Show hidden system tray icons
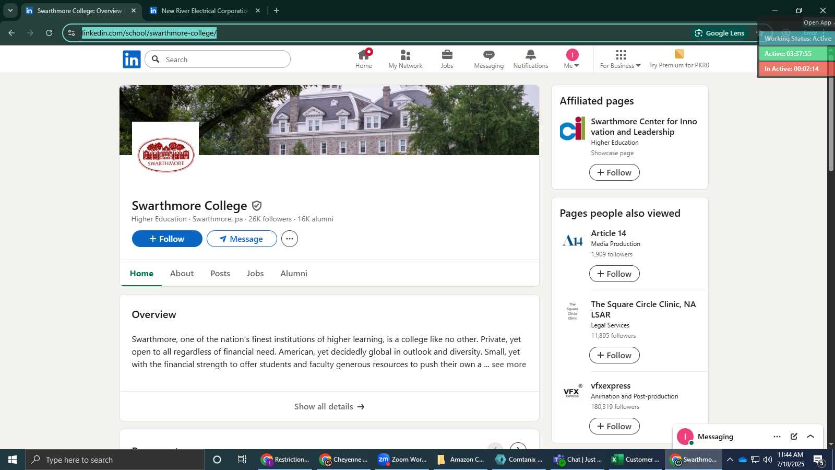The width and height of the screenshot is (835, 470). tap(730, 460)
